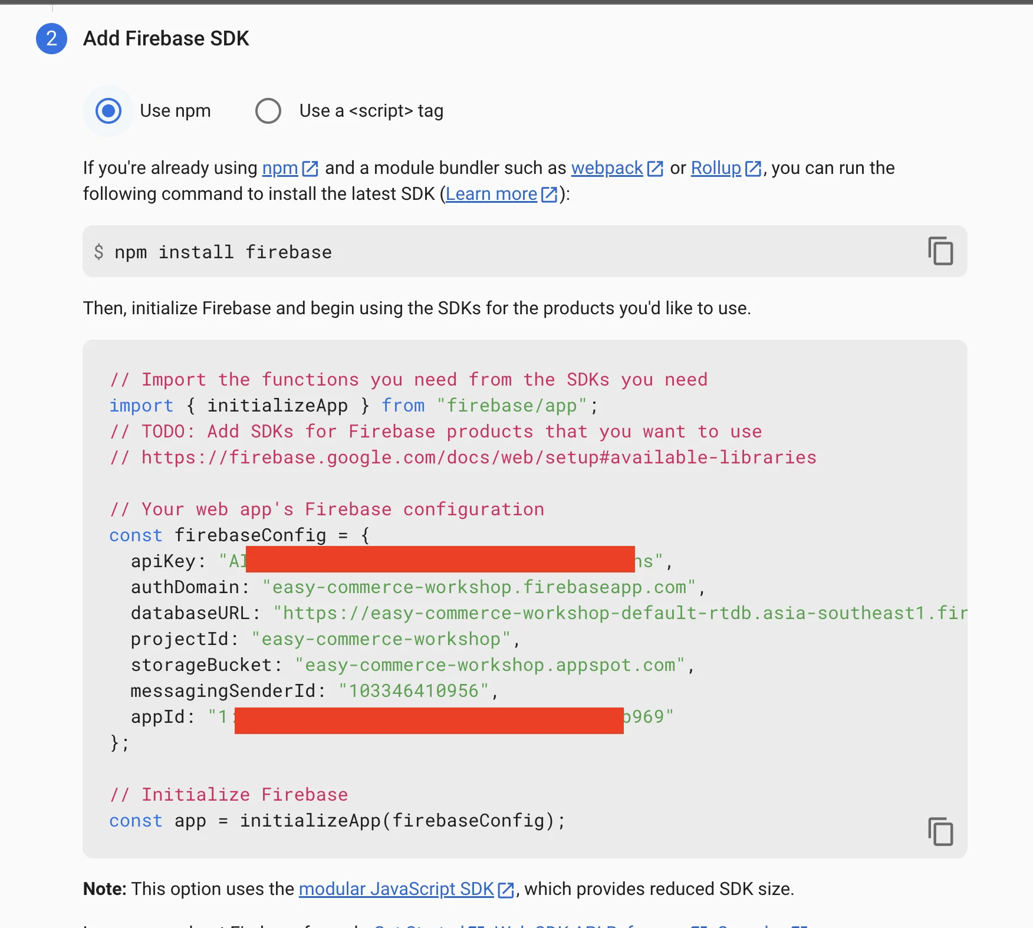The width and height of the screenshot is (1033, 928).
Task: Click the import initializeApp code line
Action: [354, 406]
